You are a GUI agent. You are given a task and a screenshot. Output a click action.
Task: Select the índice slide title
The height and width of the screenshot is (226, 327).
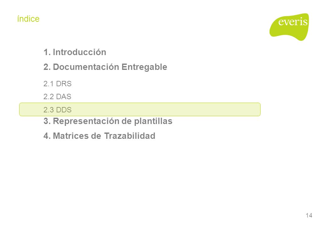coord(28,19)
